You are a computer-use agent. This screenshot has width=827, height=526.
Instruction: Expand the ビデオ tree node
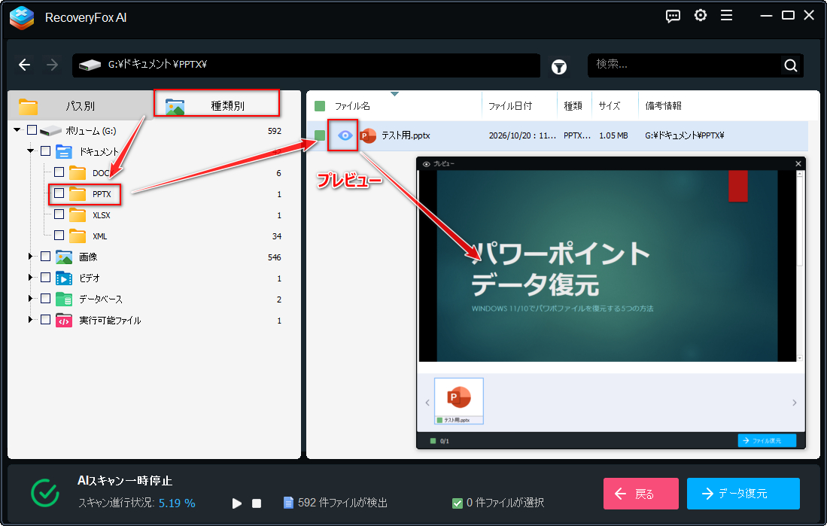tap(31, 278)
